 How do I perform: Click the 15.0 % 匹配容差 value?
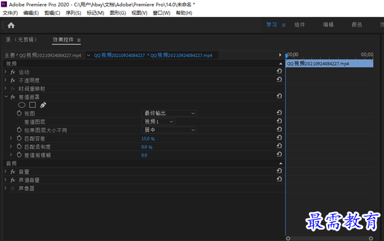pyautogui.click(x=148, y=139)
